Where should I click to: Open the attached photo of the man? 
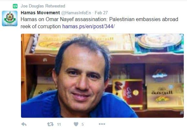[x=102, y=76]
